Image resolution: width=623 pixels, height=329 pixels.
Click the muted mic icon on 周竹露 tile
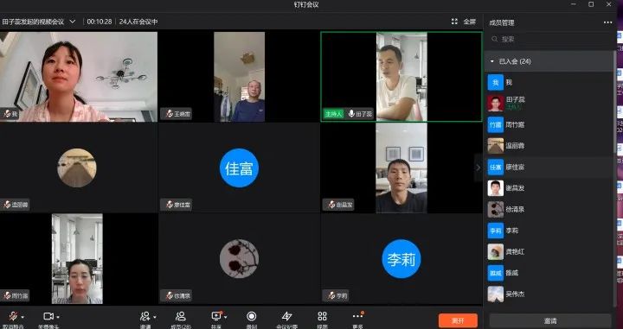7,295
